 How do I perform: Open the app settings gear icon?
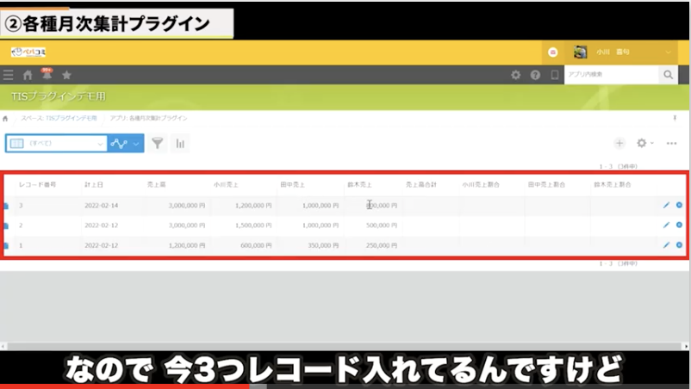click(x=642, y=143)
